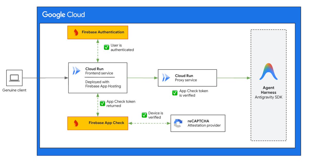310x162 pixels.
Task: Click the Antigravity logo above Agent Harness
Action: (268, 71)
